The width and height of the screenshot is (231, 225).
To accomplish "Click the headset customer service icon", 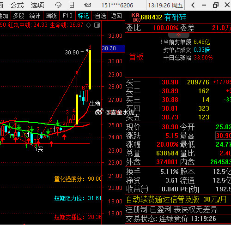I will pyautogui.click(x=58, y=5).
